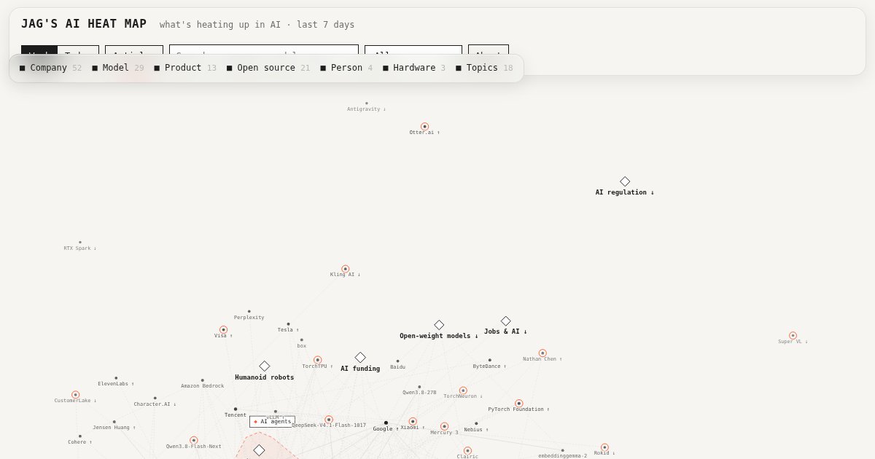
Task: Select the Otter.ai node
Action: (x=425, y=127)
